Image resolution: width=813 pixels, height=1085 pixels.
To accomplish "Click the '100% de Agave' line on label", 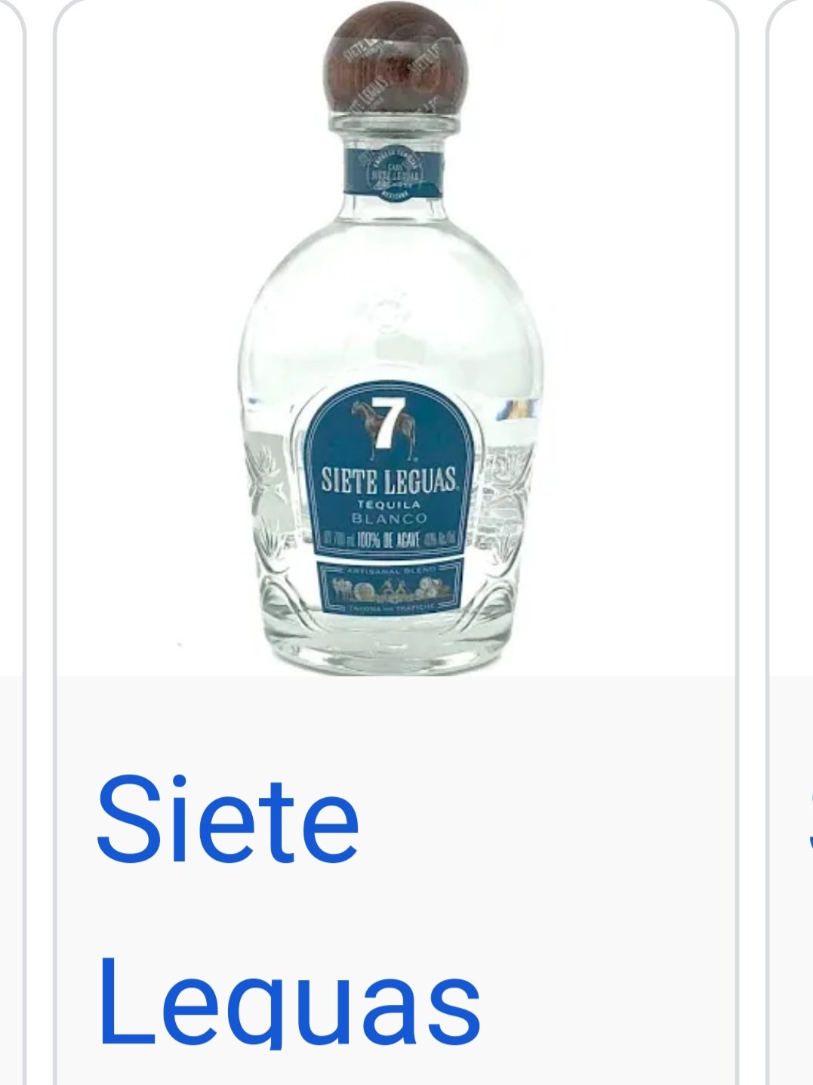I will pyautogui.click(x=390, y=539).
